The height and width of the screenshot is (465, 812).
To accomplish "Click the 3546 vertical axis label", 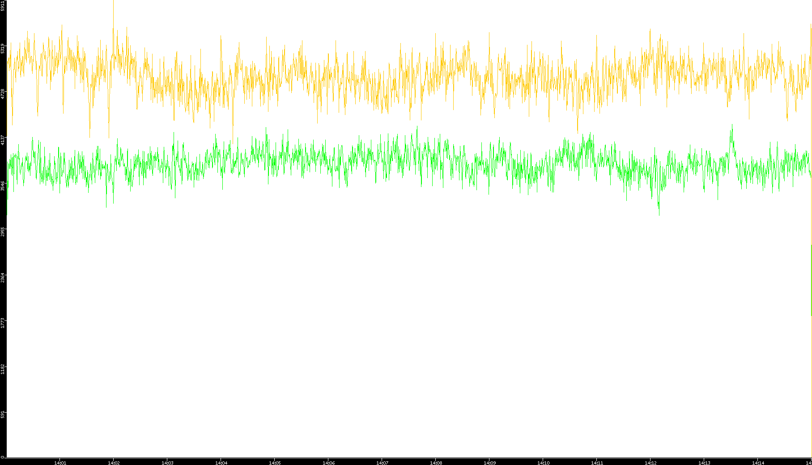I will coord(3,186).
